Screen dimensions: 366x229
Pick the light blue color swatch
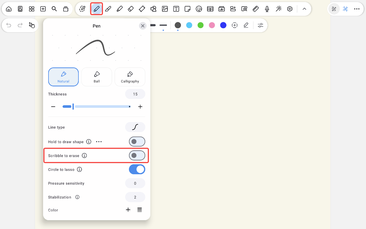coord(189,25)
